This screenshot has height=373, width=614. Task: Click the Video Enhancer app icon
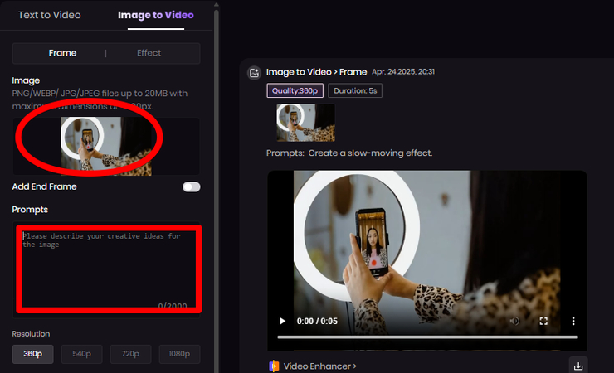pyautogui.click(x=274, y=366)
